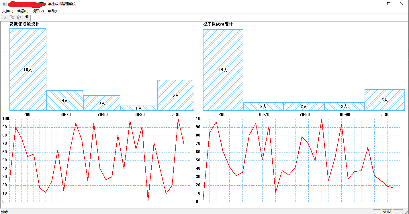The height and width of the screenshot is (214, 409).
Task: Click the NUM status bar indicator
Action: pos(387,212)
